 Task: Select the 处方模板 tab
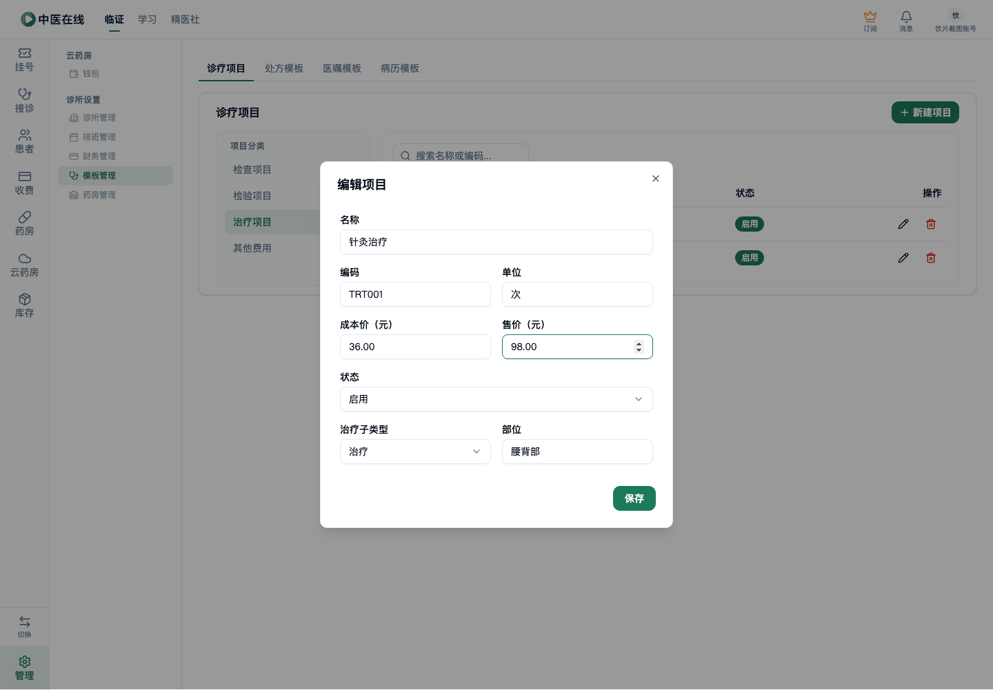[284, 68]
